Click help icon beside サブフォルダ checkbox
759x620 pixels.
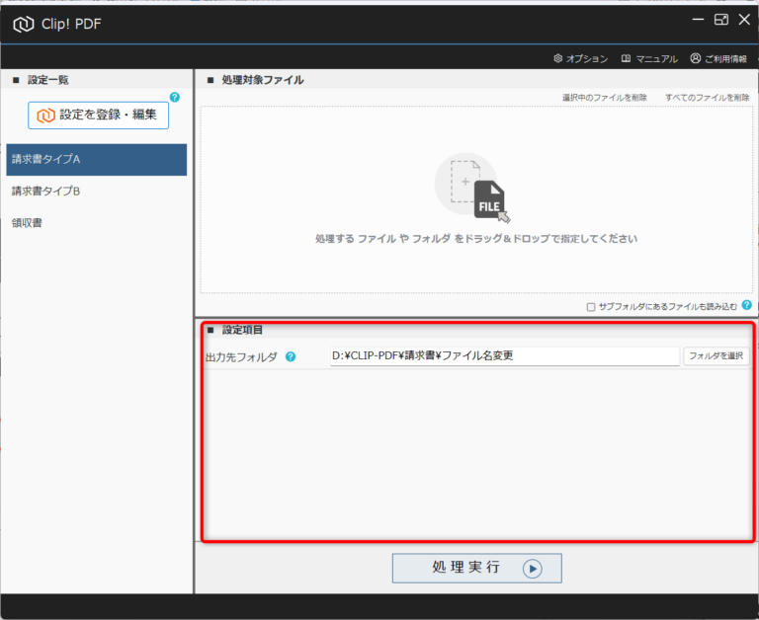pos(747,305)
